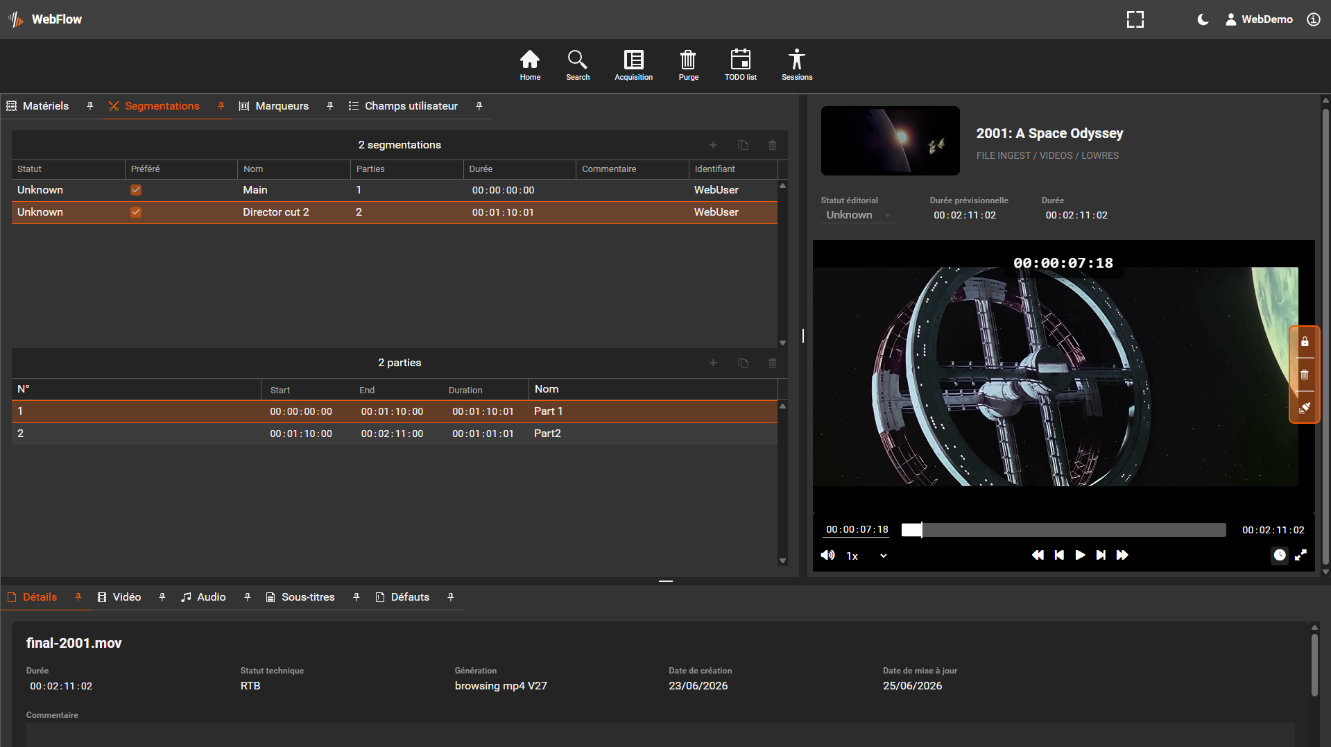Pin the Détails tab
Image resolution: width=1331 pixels, height=747 pixels.
[78, 597]
